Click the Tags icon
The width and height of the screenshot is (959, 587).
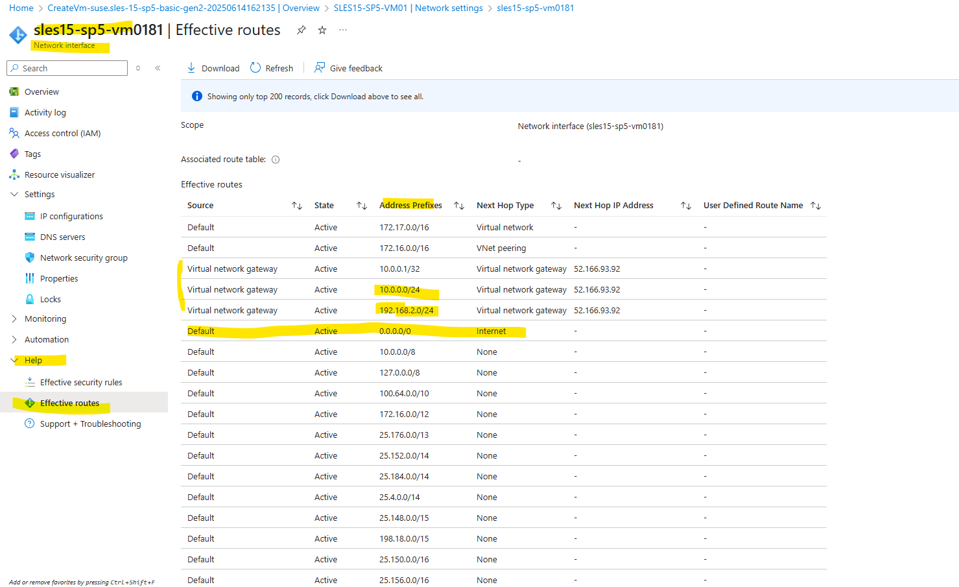click(14, 154)
